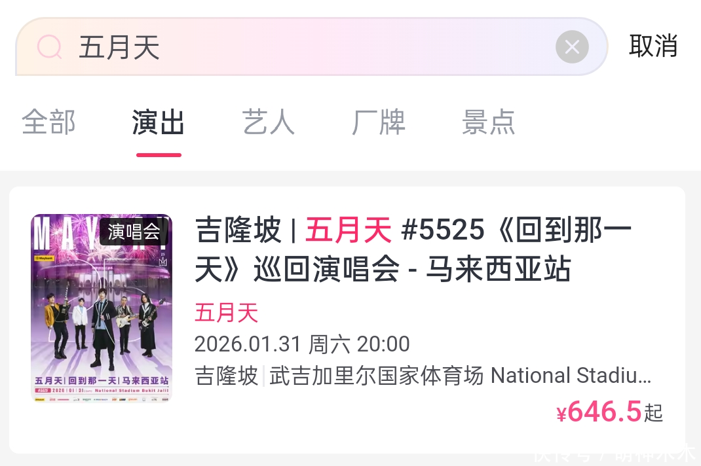Screen dimensions: 701x466
Task: Click the 演唱会 badge on poster
Action: tap(134, 232)
